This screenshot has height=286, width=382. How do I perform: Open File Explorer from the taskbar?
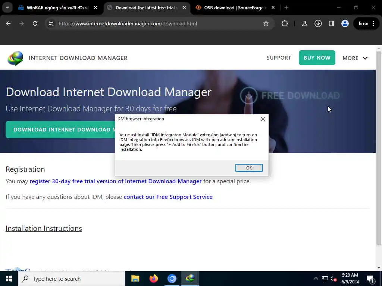pos(135,279)
